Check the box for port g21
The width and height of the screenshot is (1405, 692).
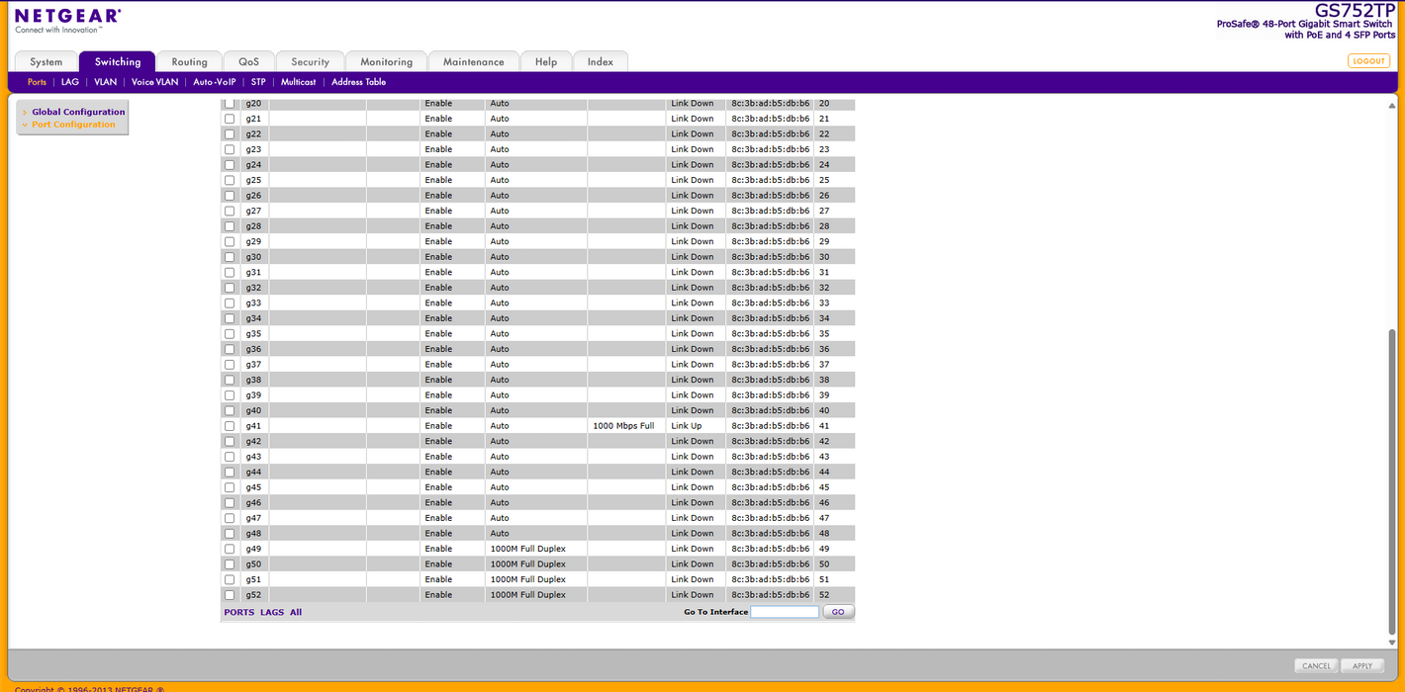coord(230,119)
